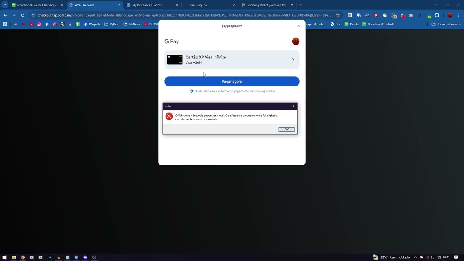Switch to the Samsung Pay tab
The width and height of the screenshot is (464, 261).
pos(210,5)
